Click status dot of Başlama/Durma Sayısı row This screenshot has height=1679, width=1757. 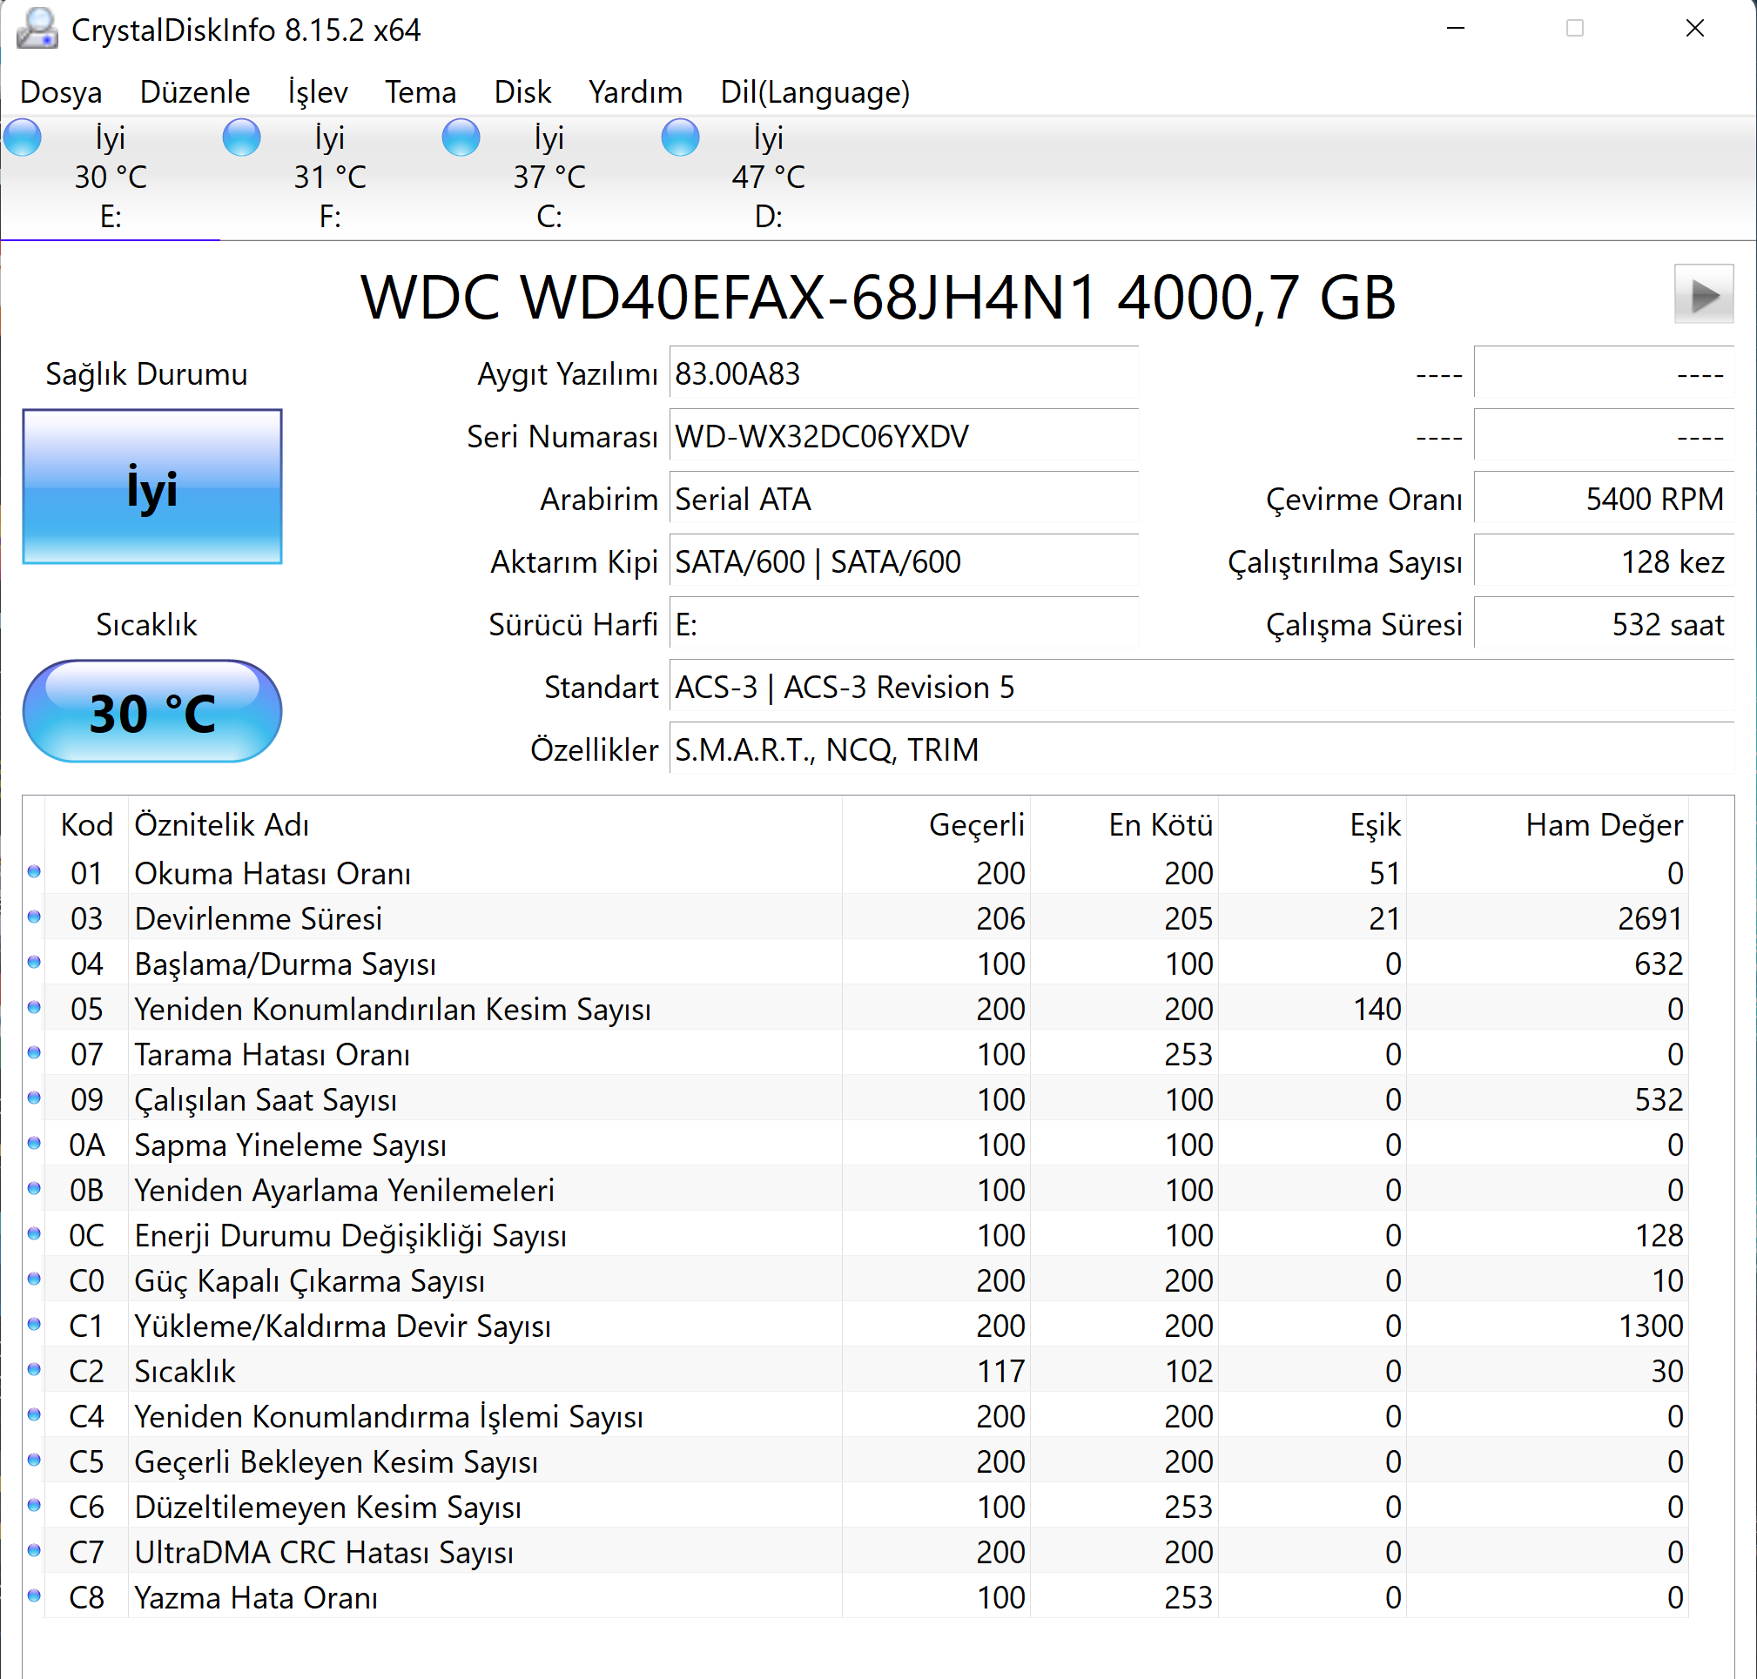pos(34,962)
